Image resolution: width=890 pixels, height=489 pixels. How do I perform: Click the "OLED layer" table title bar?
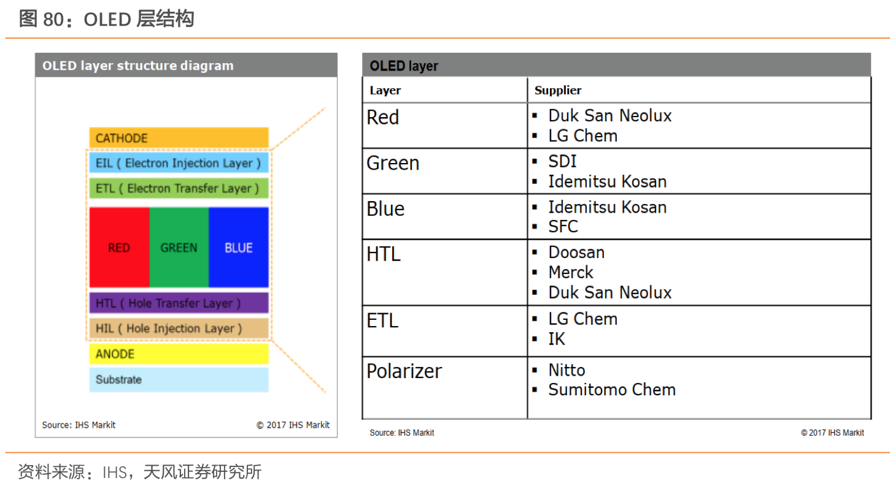pyautogui.click(x=616, y=65)
